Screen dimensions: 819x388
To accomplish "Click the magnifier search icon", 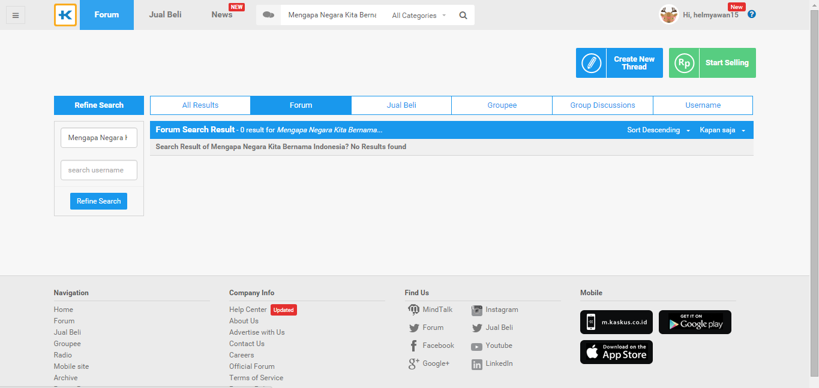I will point(463,16).
